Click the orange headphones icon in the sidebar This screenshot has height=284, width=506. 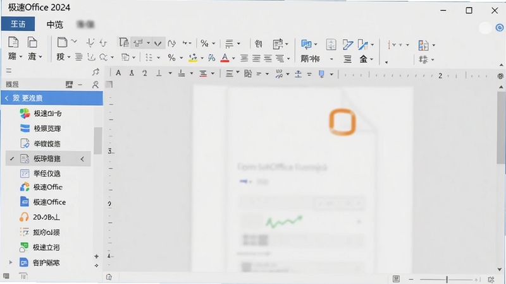(24, 217)
